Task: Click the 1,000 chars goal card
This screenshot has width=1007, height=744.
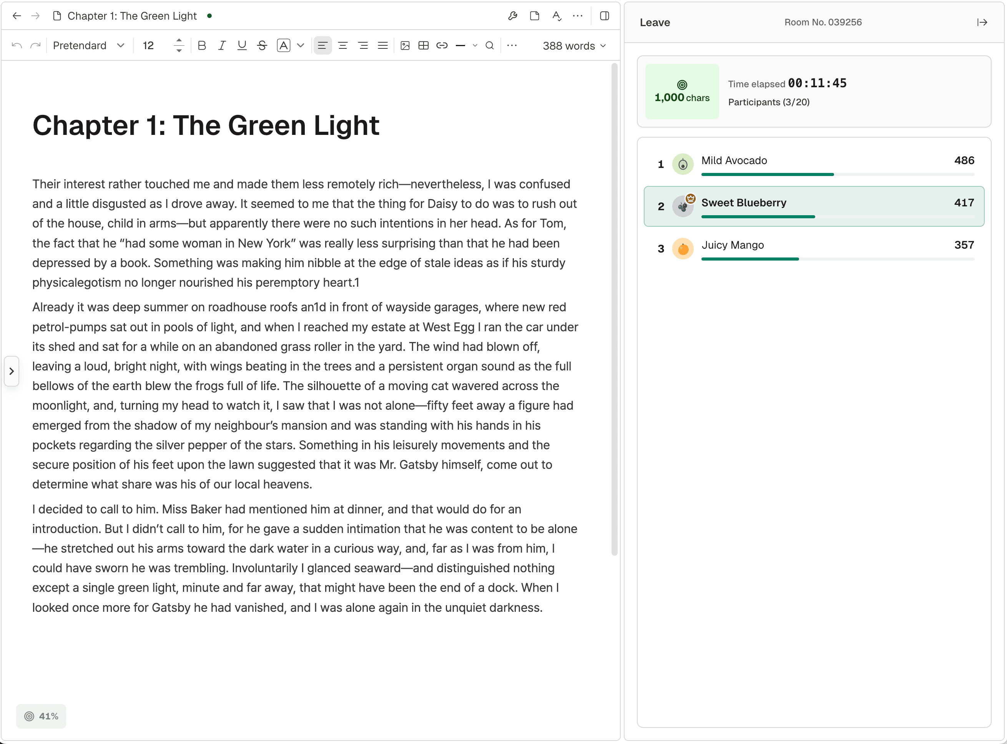Action: pos(682,91)
